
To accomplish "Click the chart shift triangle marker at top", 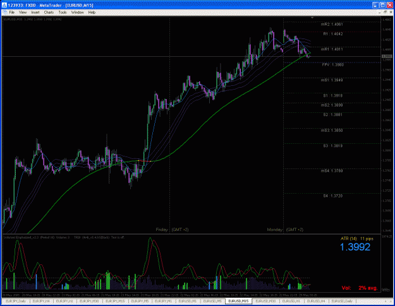I will coord(312,18).
